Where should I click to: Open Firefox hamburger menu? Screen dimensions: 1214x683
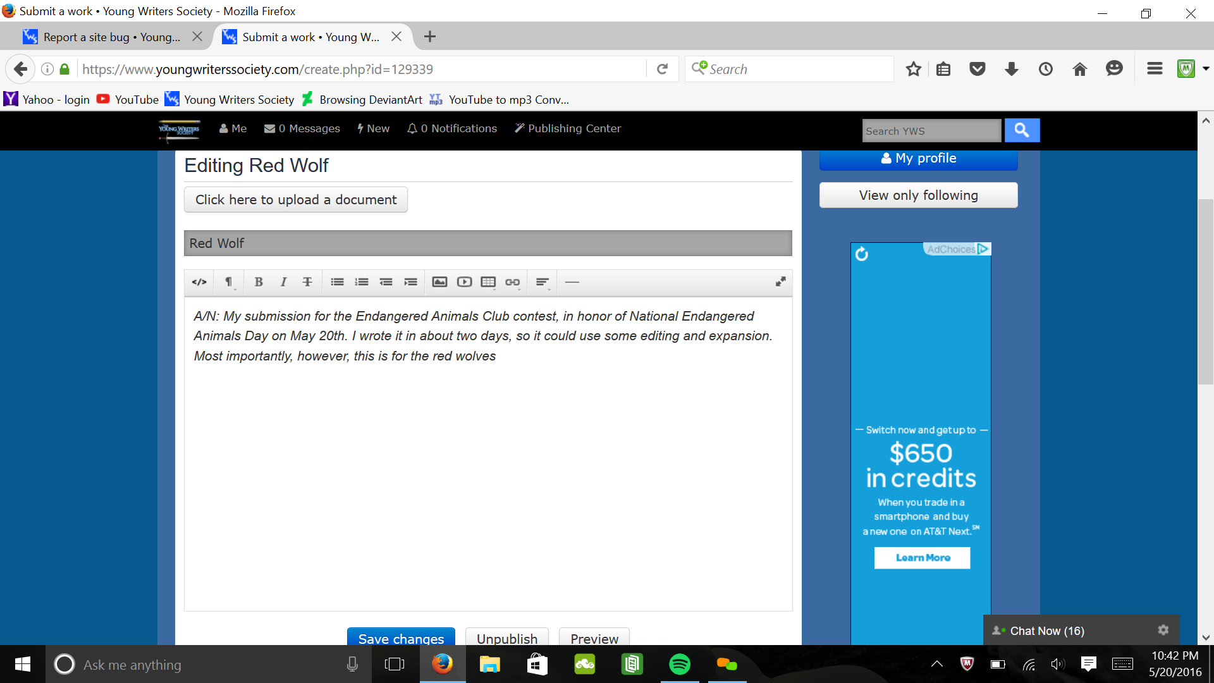pos(1155,69)
